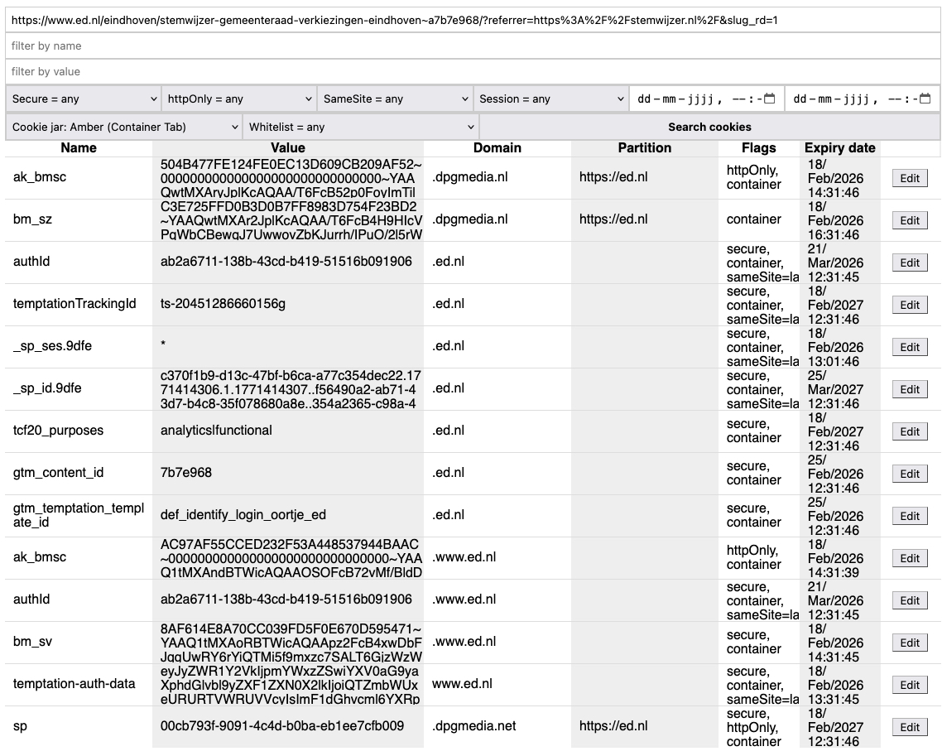Image resolution: width=942 pixels, height=756 pixels.
Task: Edit the temptationTrackingId cookie
Action: pos(910,305)
